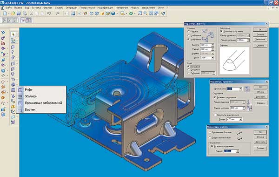
Task: Open the Модификация menu
Action: tap(105, 7)
